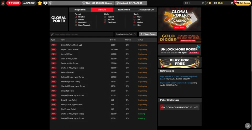Enable Show Registering Only checkbox
This screenshot has width=252, height=130.
[135, 34]
